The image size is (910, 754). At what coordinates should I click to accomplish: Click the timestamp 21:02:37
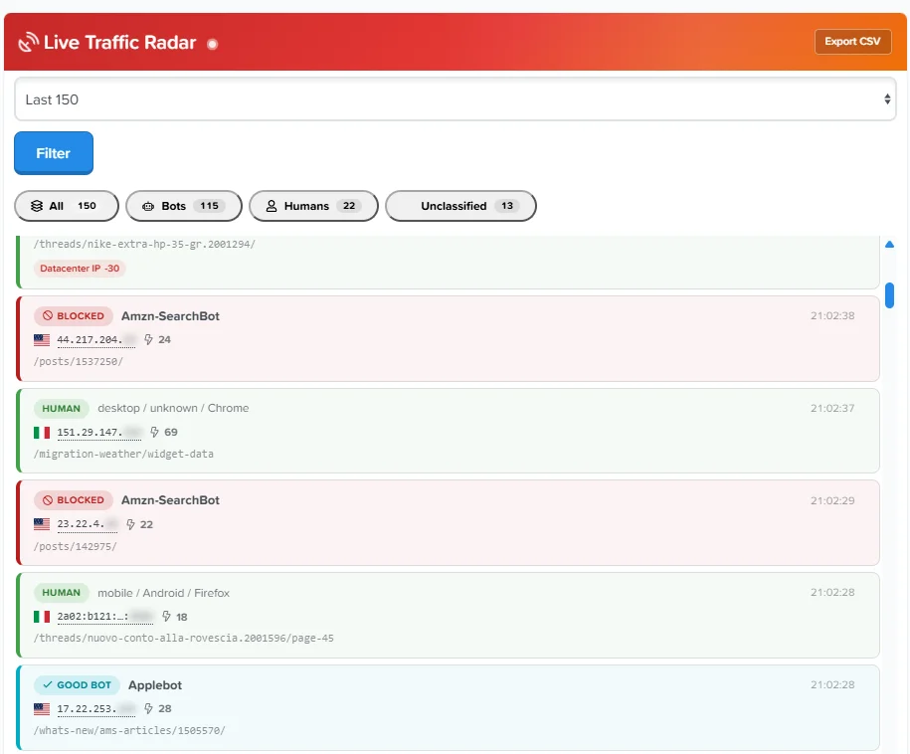pos(832,408)
